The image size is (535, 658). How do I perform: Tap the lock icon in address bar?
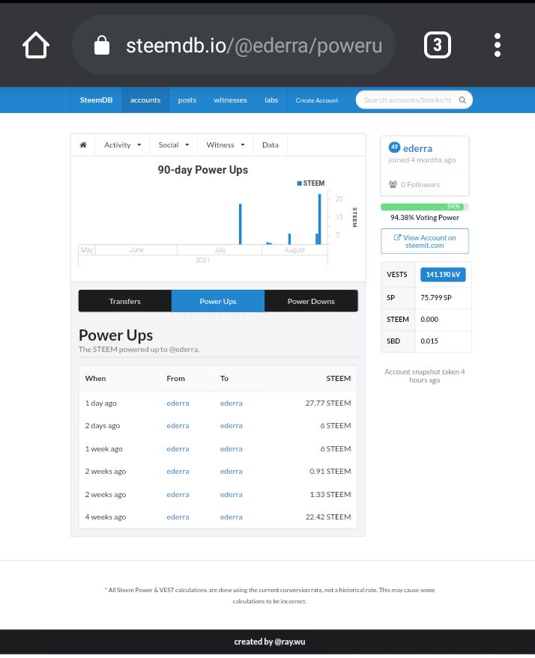click(102, 45)
